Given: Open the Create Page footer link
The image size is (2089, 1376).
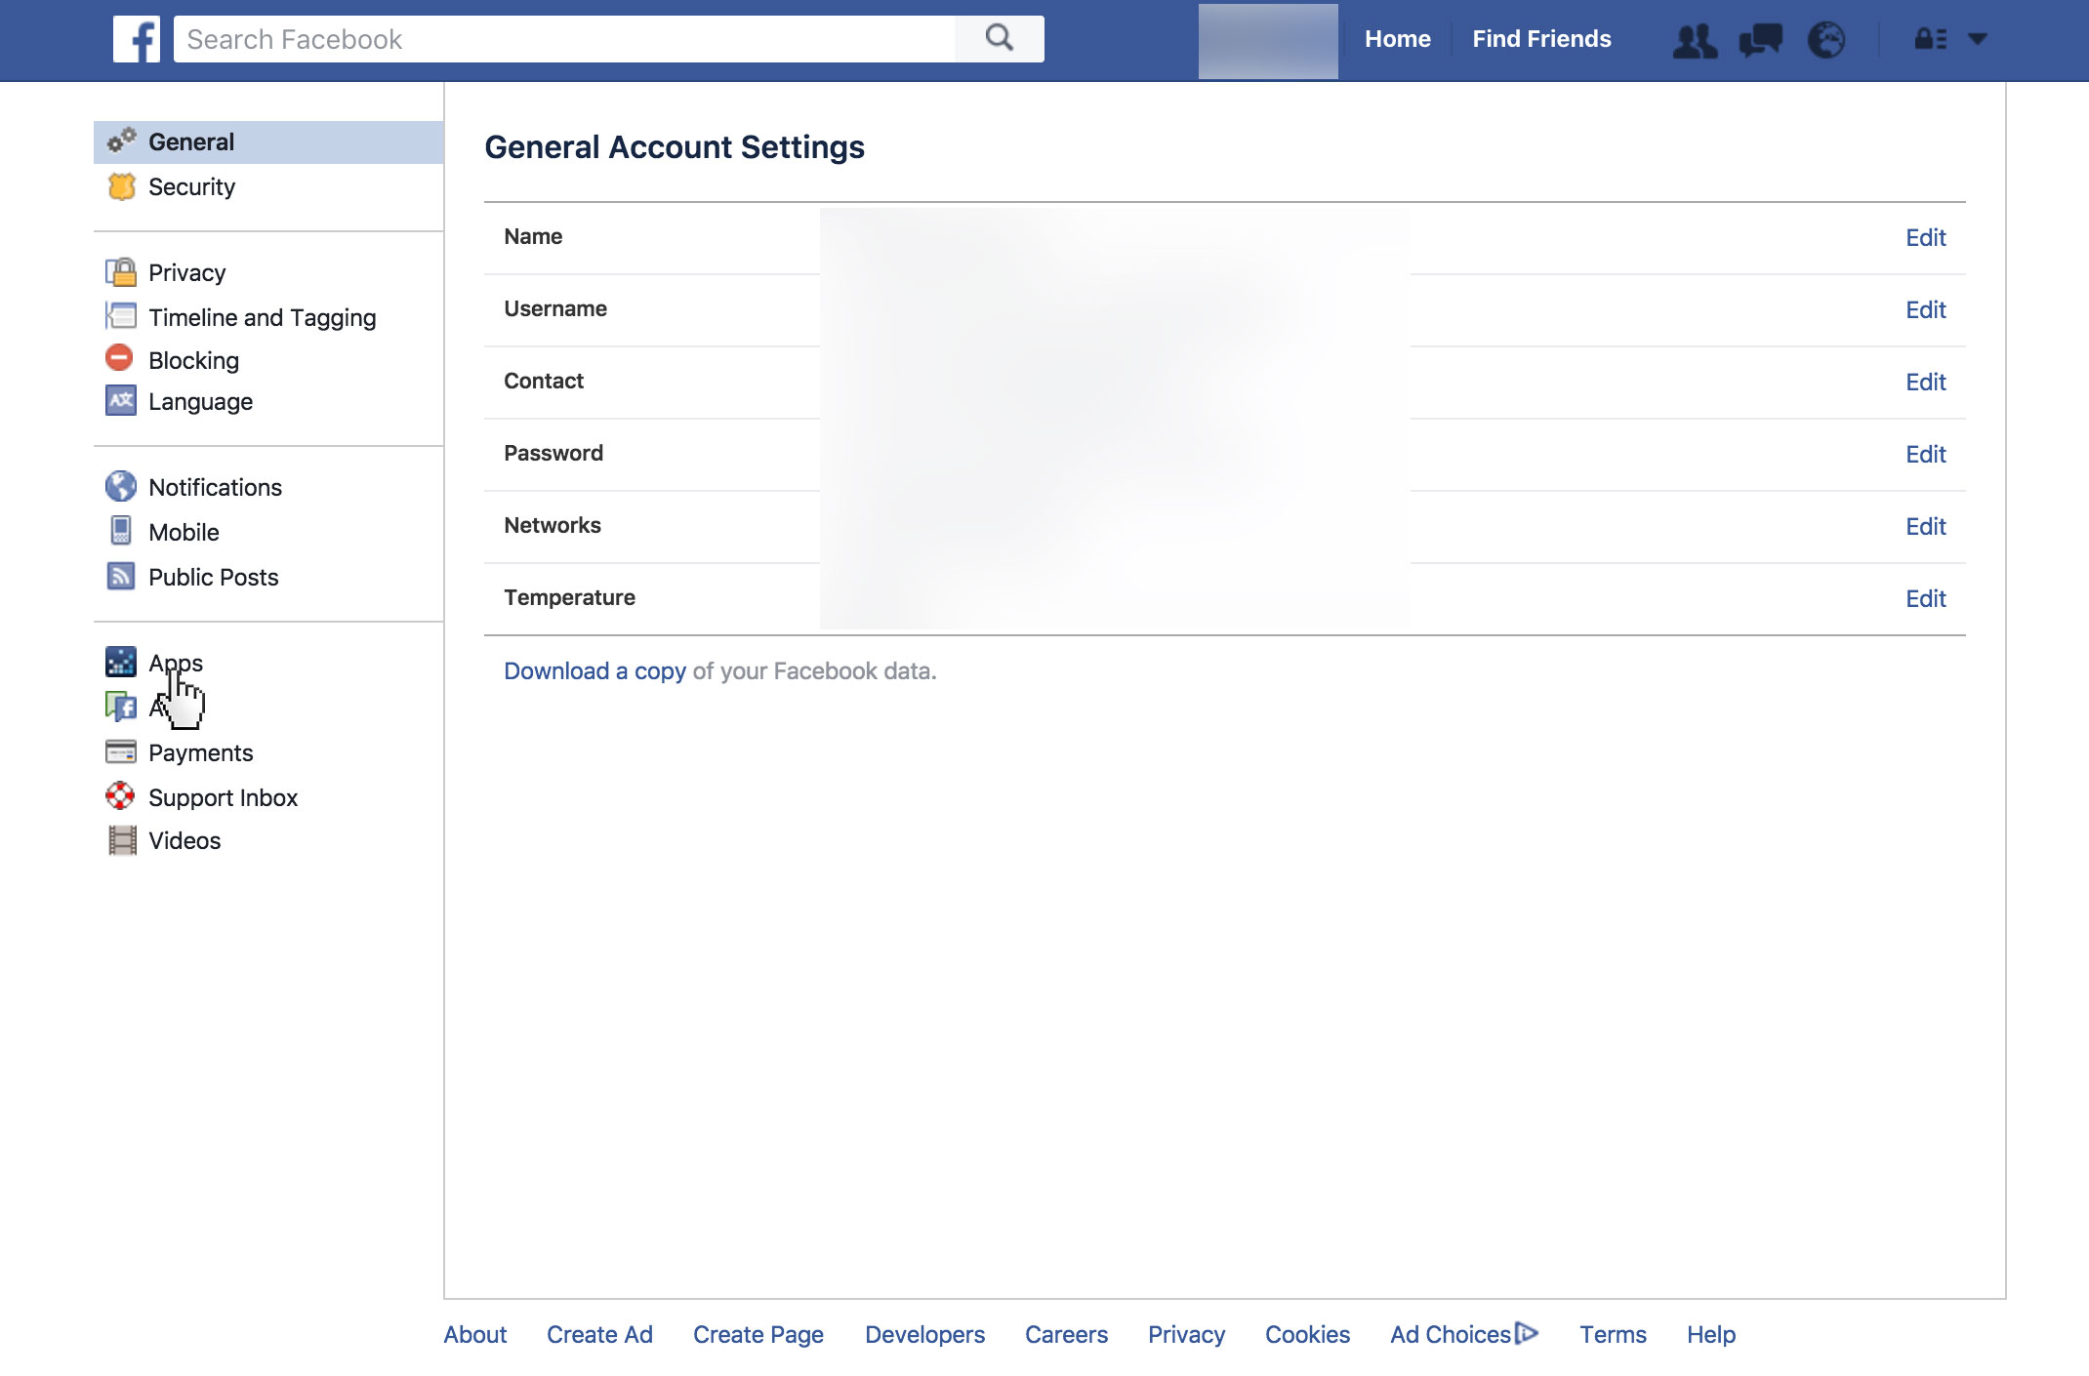Looking at the screenshot, I should tap(758, 1334).
